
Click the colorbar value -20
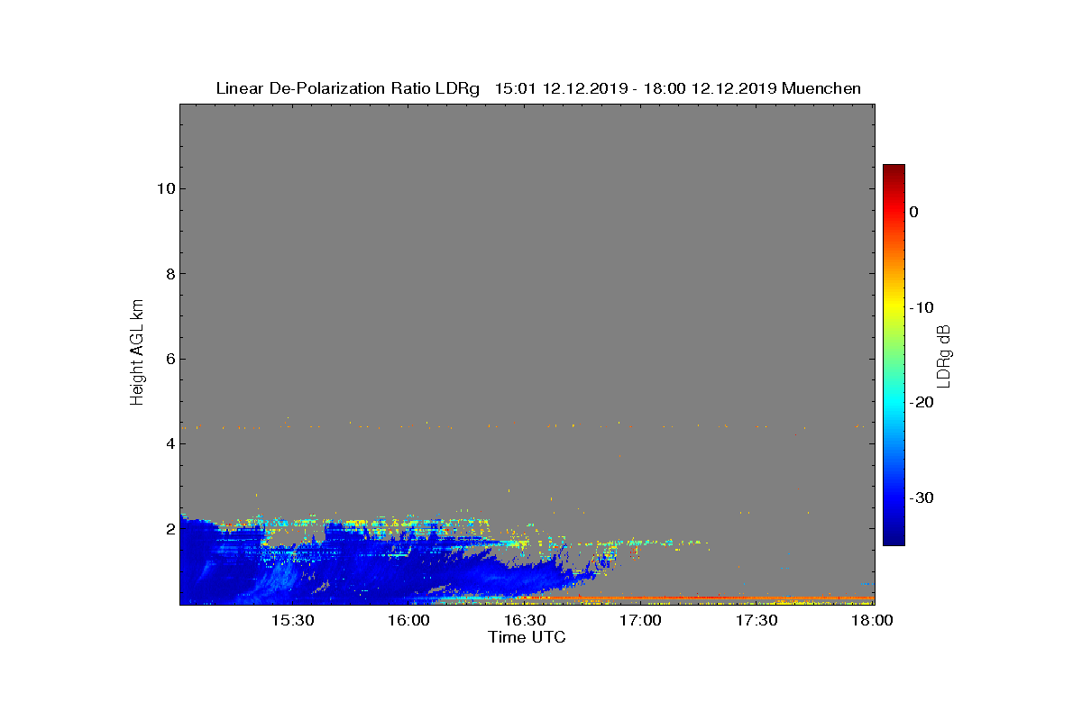pyautogui.click(x=922, y=402)
